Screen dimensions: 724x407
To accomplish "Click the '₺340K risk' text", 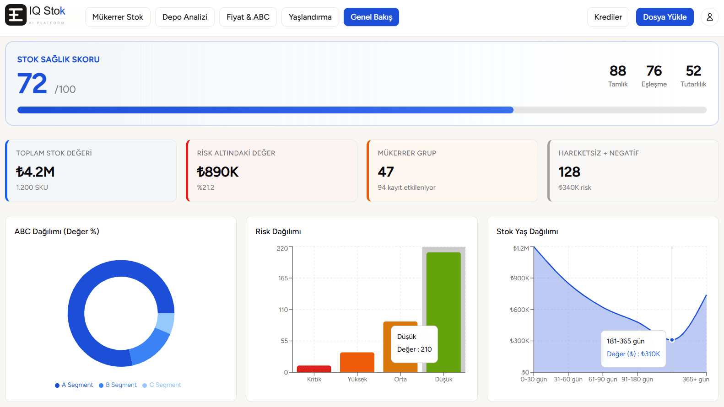I will click(575, 187).
